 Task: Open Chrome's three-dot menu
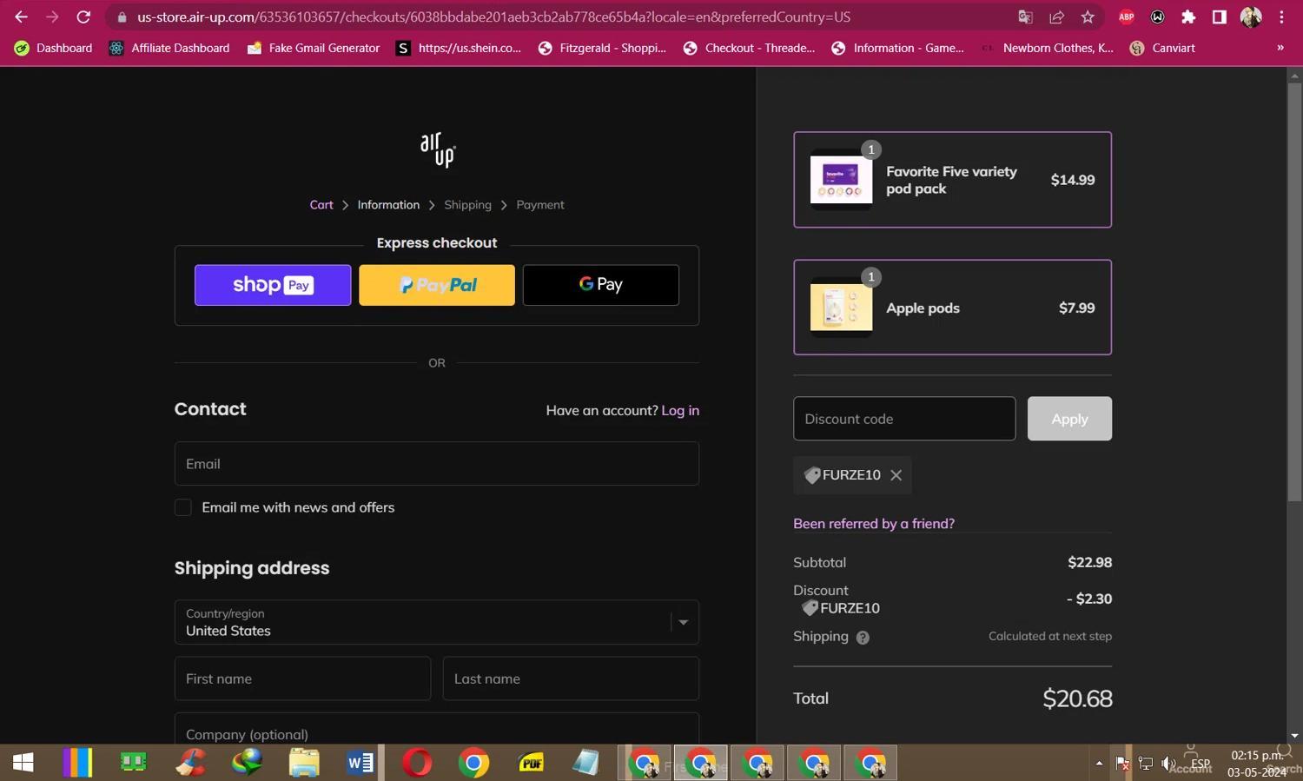coord(1281,17)
